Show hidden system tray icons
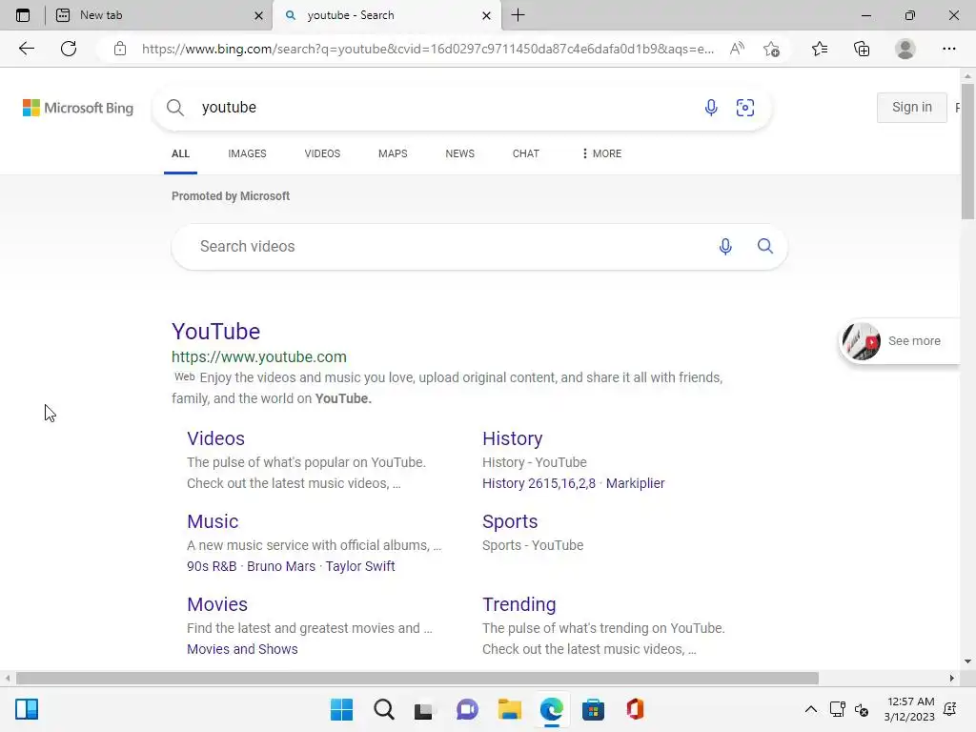This screenshot has width=976, height=732. (x=810, y=709)
